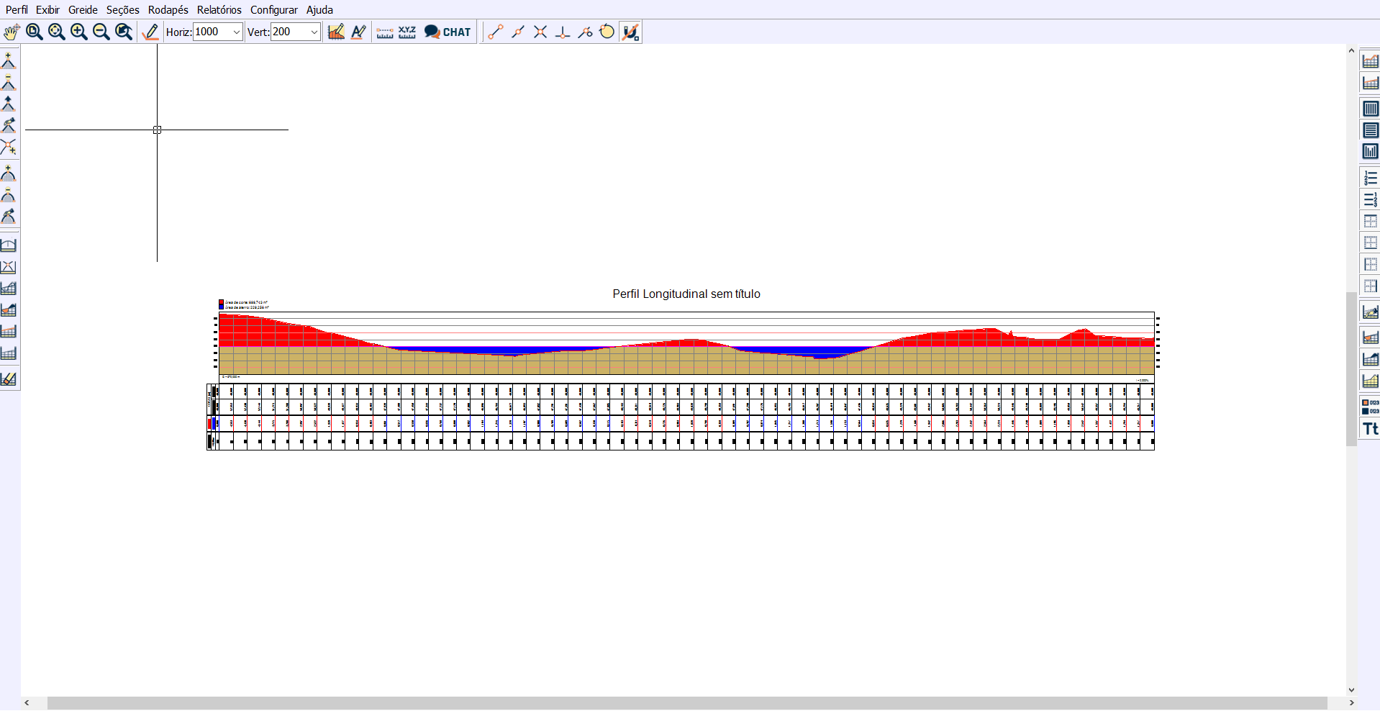This screenshot has height=711, width=1380.
Task: Toggle intersection snap mode icon
Action: (x=540, y=32)
